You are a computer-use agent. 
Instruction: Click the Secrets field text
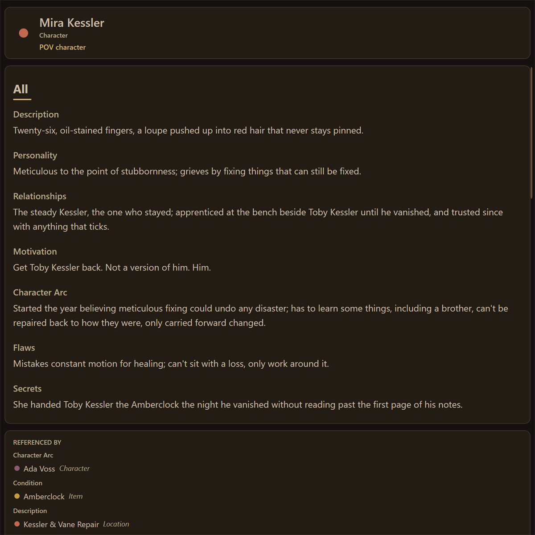238,405
